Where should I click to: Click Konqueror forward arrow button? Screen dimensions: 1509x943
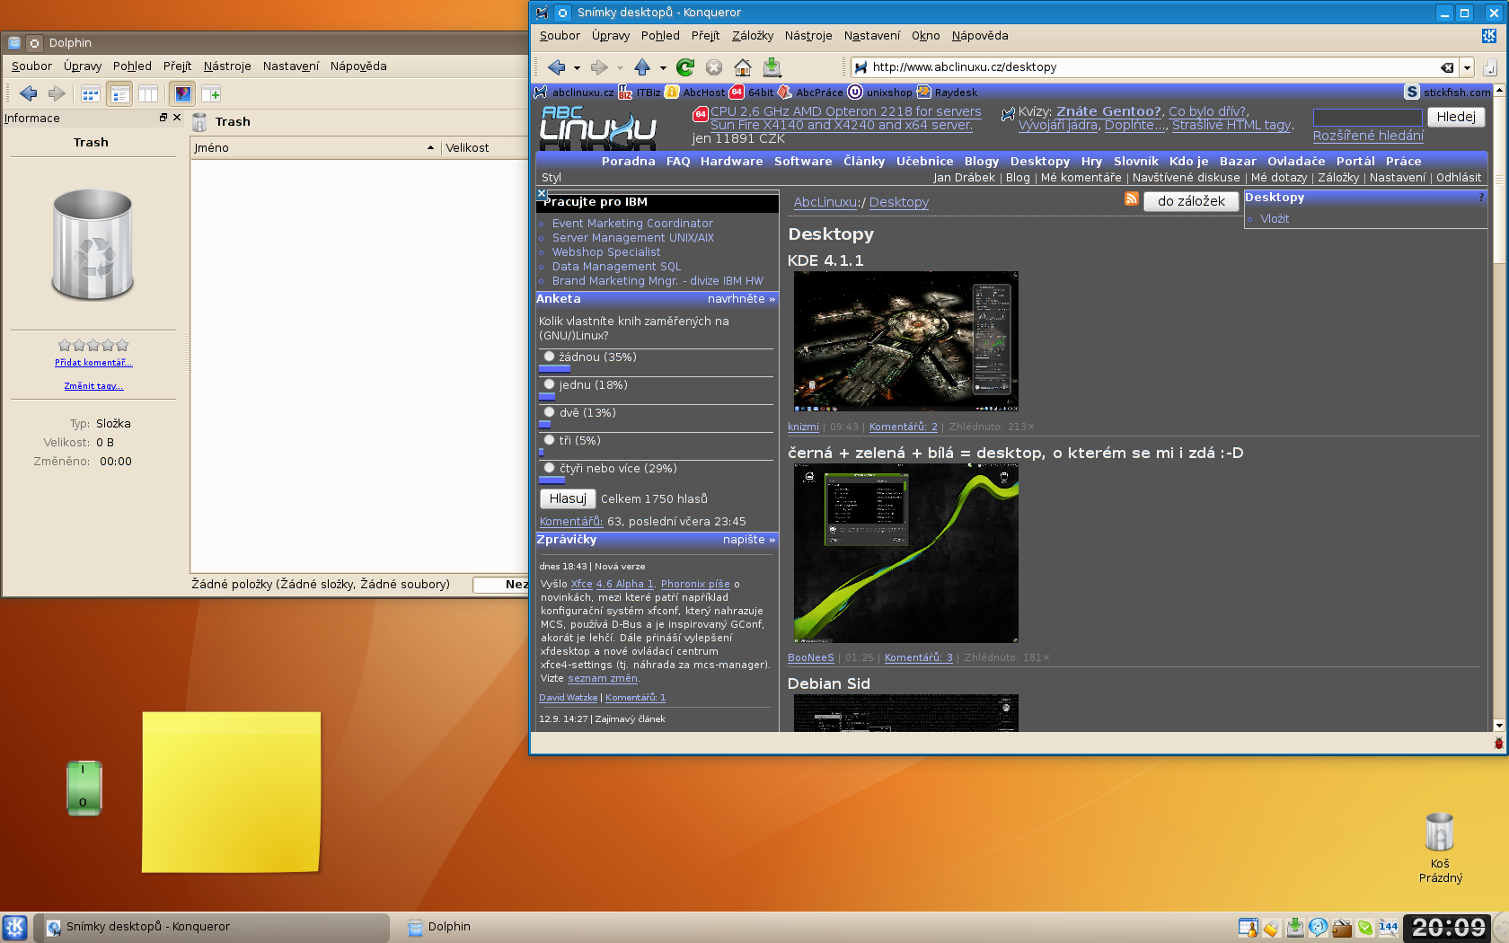click(599, 67)
